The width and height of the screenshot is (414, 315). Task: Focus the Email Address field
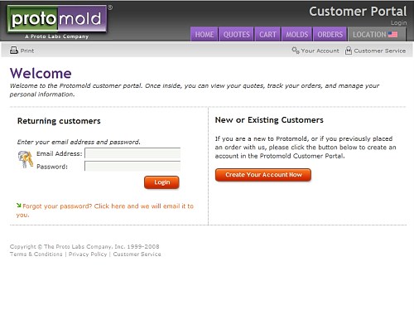coord(132,153)
